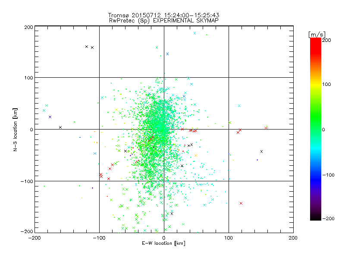Click the x-axis tick label "100"
345x259 pixels.
pyautogui.click(x=229, y=238)
